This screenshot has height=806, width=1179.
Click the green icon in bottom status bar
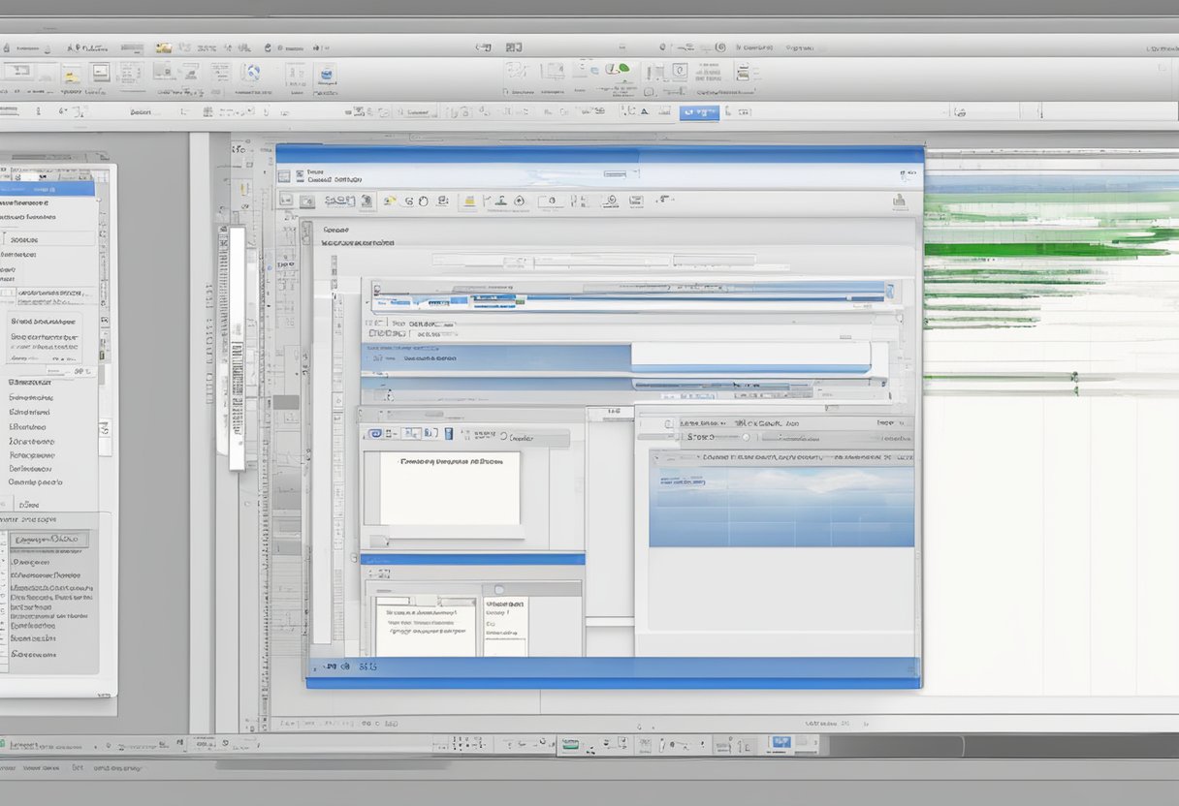coord(571,746)
